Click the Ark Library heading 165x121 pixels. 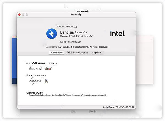click(36, 75)
